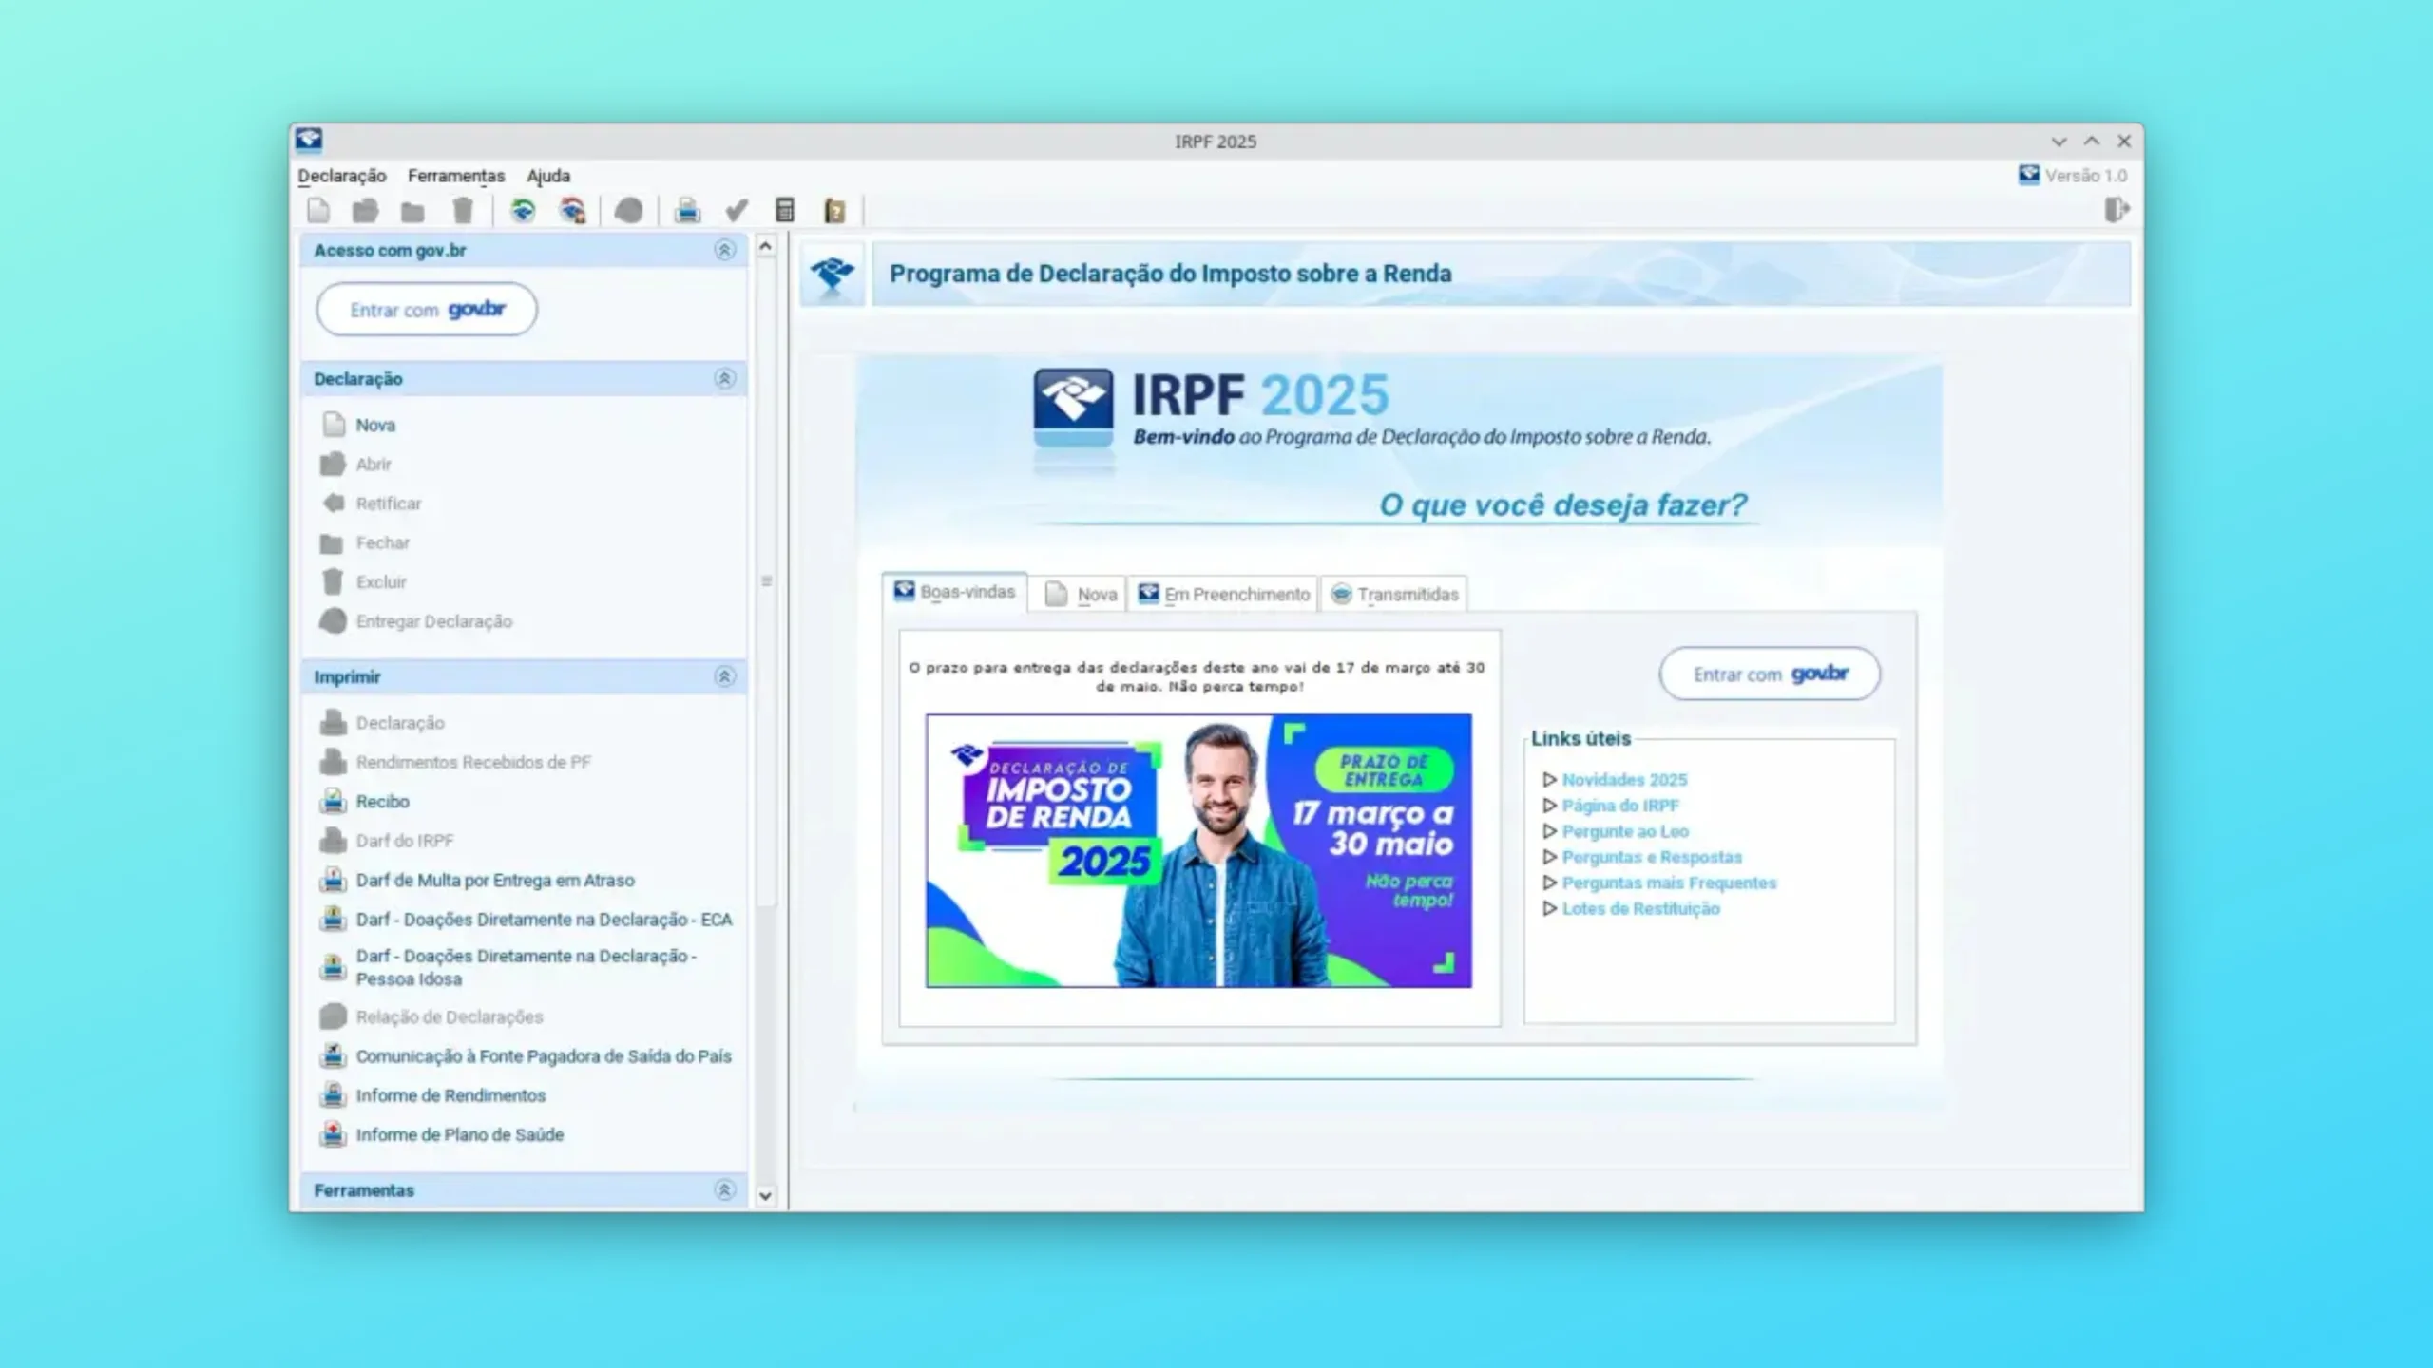Switch to the Boas-vindas tab
The height and width of the screenshot is (1368, 2433).
point(954,592)
